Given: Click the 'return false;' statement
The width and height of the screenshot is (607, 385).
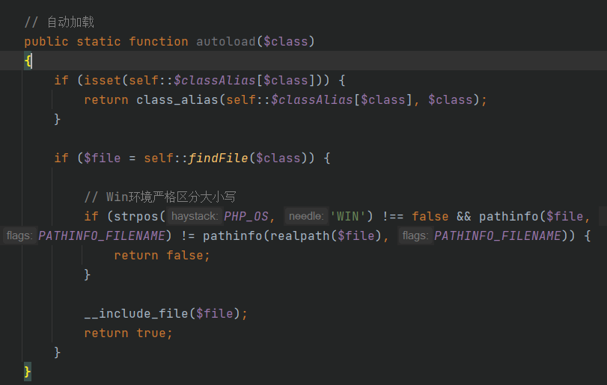Looking at the screenshot, I should point(162,255).
